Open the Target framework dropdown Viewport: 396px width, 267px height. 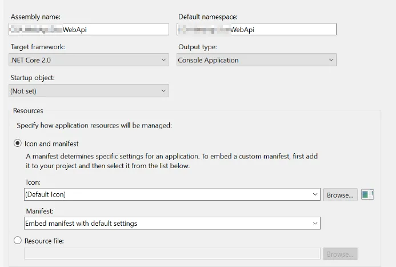pos(89,60)
